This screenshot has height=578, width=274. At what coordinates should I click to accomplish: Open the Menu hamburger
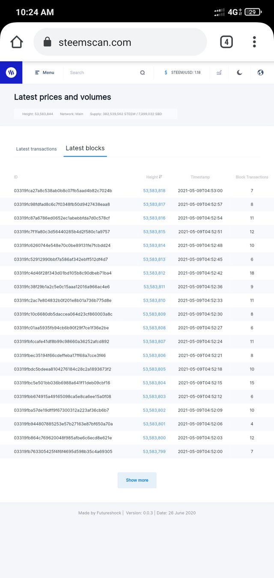(x=45, y=73)
